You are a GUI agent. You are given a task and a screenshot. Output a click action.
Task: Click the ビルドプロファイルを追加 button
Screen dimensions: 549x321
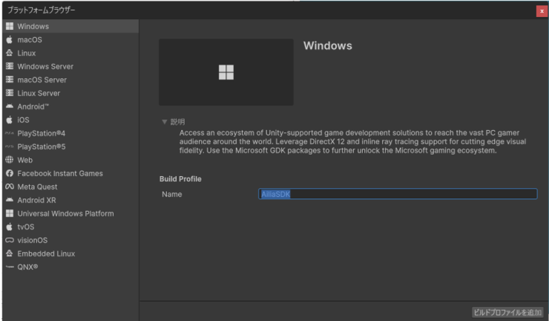507,312
